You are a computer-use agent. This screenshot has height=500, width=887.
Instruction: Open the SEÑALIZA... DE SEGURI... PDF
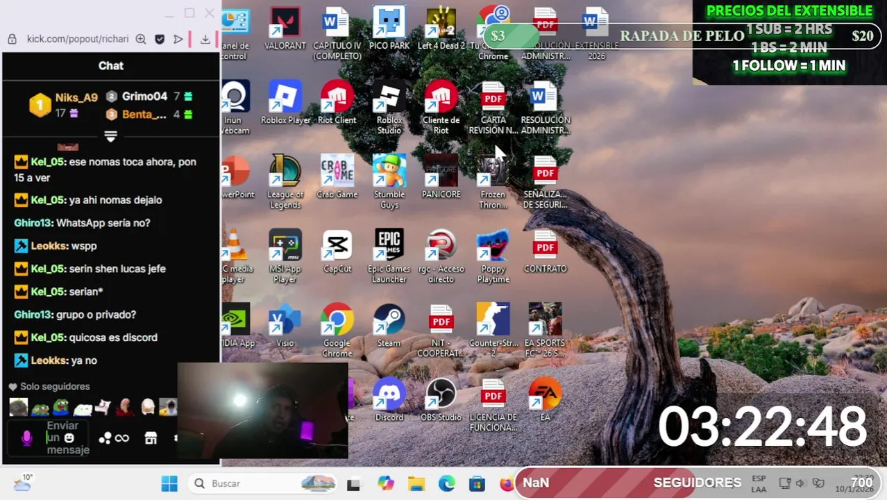coord(546,183)
